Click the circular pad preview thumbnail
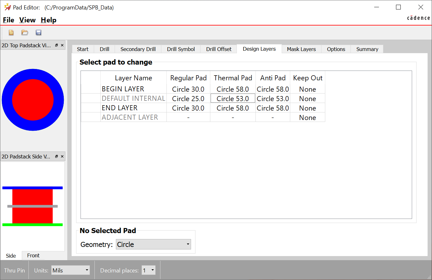This screenshot has width=432, height=280. click(x=33, y=100)
